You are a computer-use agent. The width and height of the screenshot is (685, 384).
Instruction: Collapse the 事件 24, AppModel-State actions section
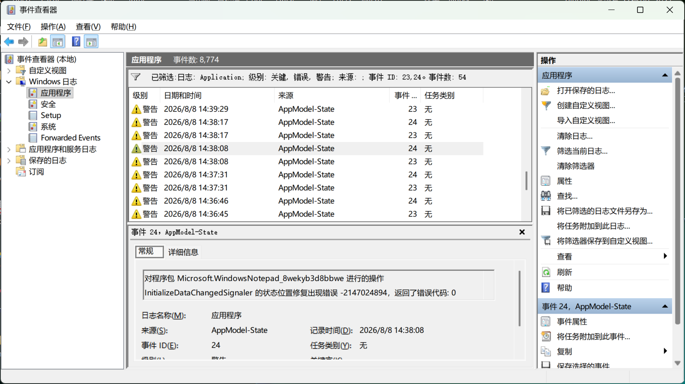[665, 307]
